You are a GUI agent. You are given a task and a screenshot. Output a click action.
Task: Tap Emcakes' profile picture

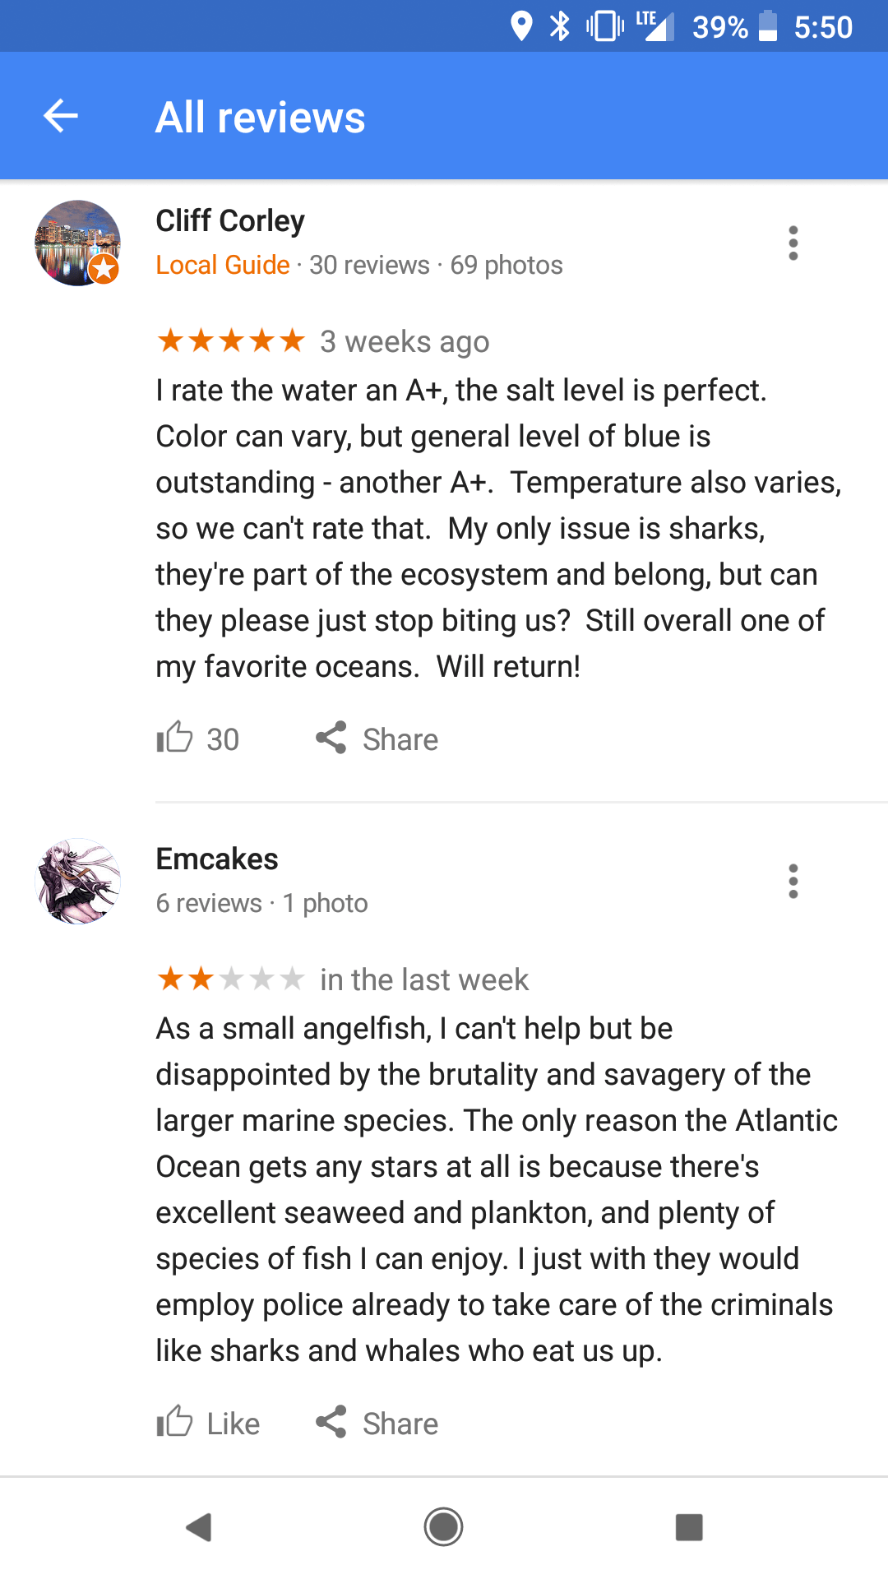click(77, 881)
